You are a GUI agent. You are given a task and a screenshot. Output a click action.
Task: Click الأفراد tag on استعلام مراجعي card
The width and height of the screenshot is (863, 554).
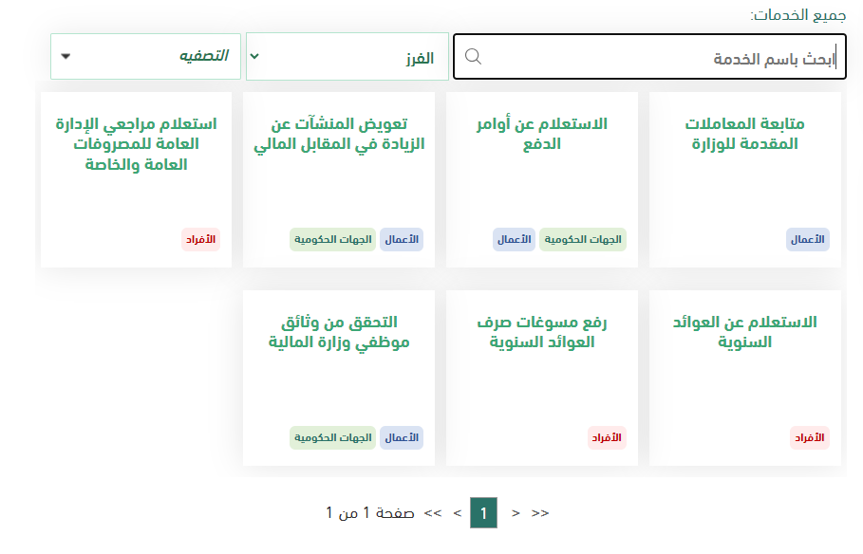tap(200, 239)
